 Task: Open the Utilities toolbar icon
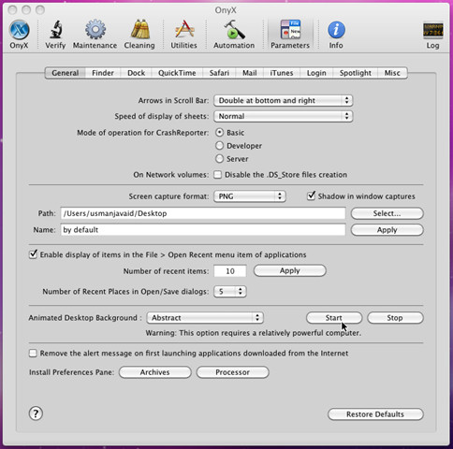coord(184,29)
